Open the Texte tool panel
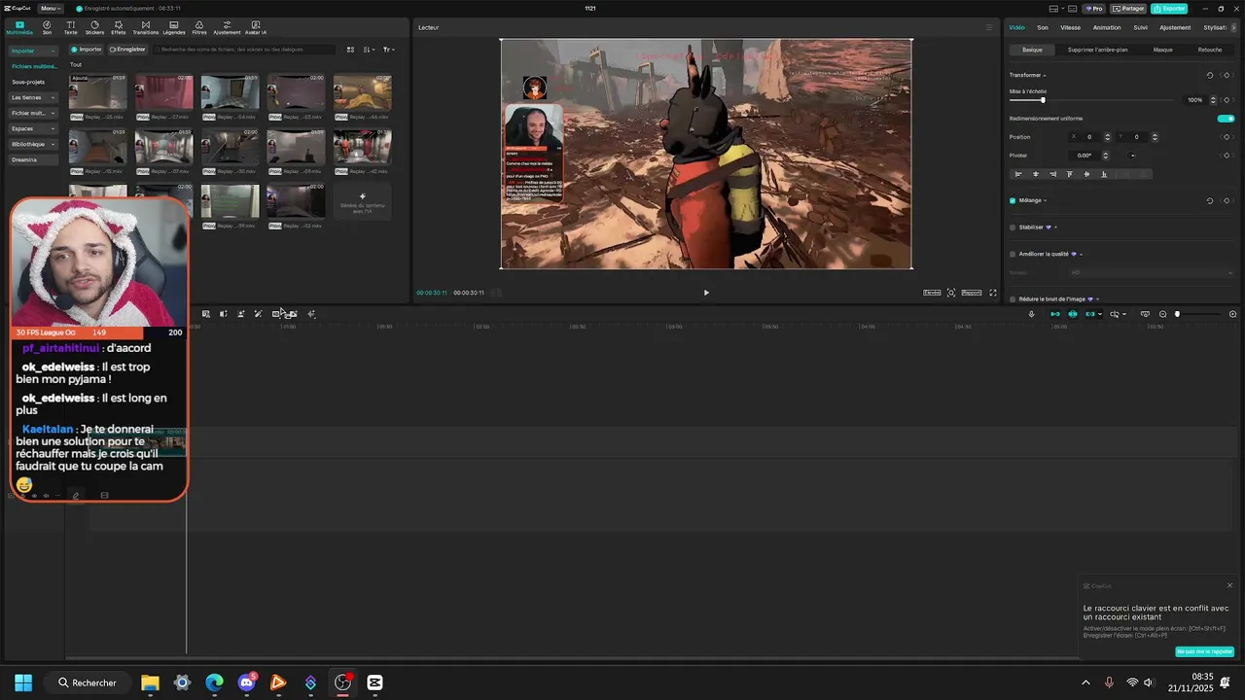 click(71, 27)
